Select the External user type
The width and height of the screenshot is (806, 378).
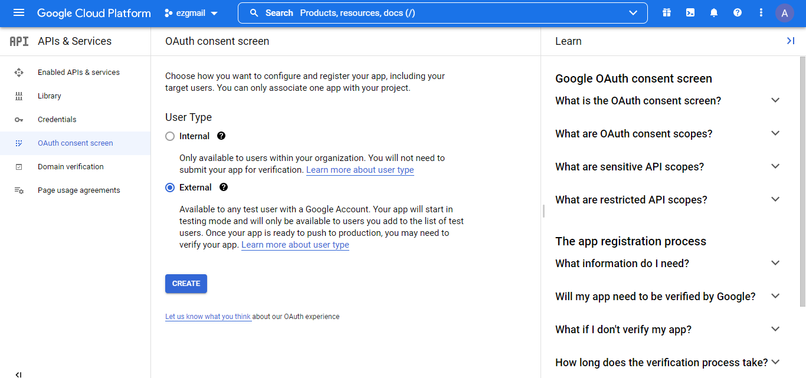point(170,188)
